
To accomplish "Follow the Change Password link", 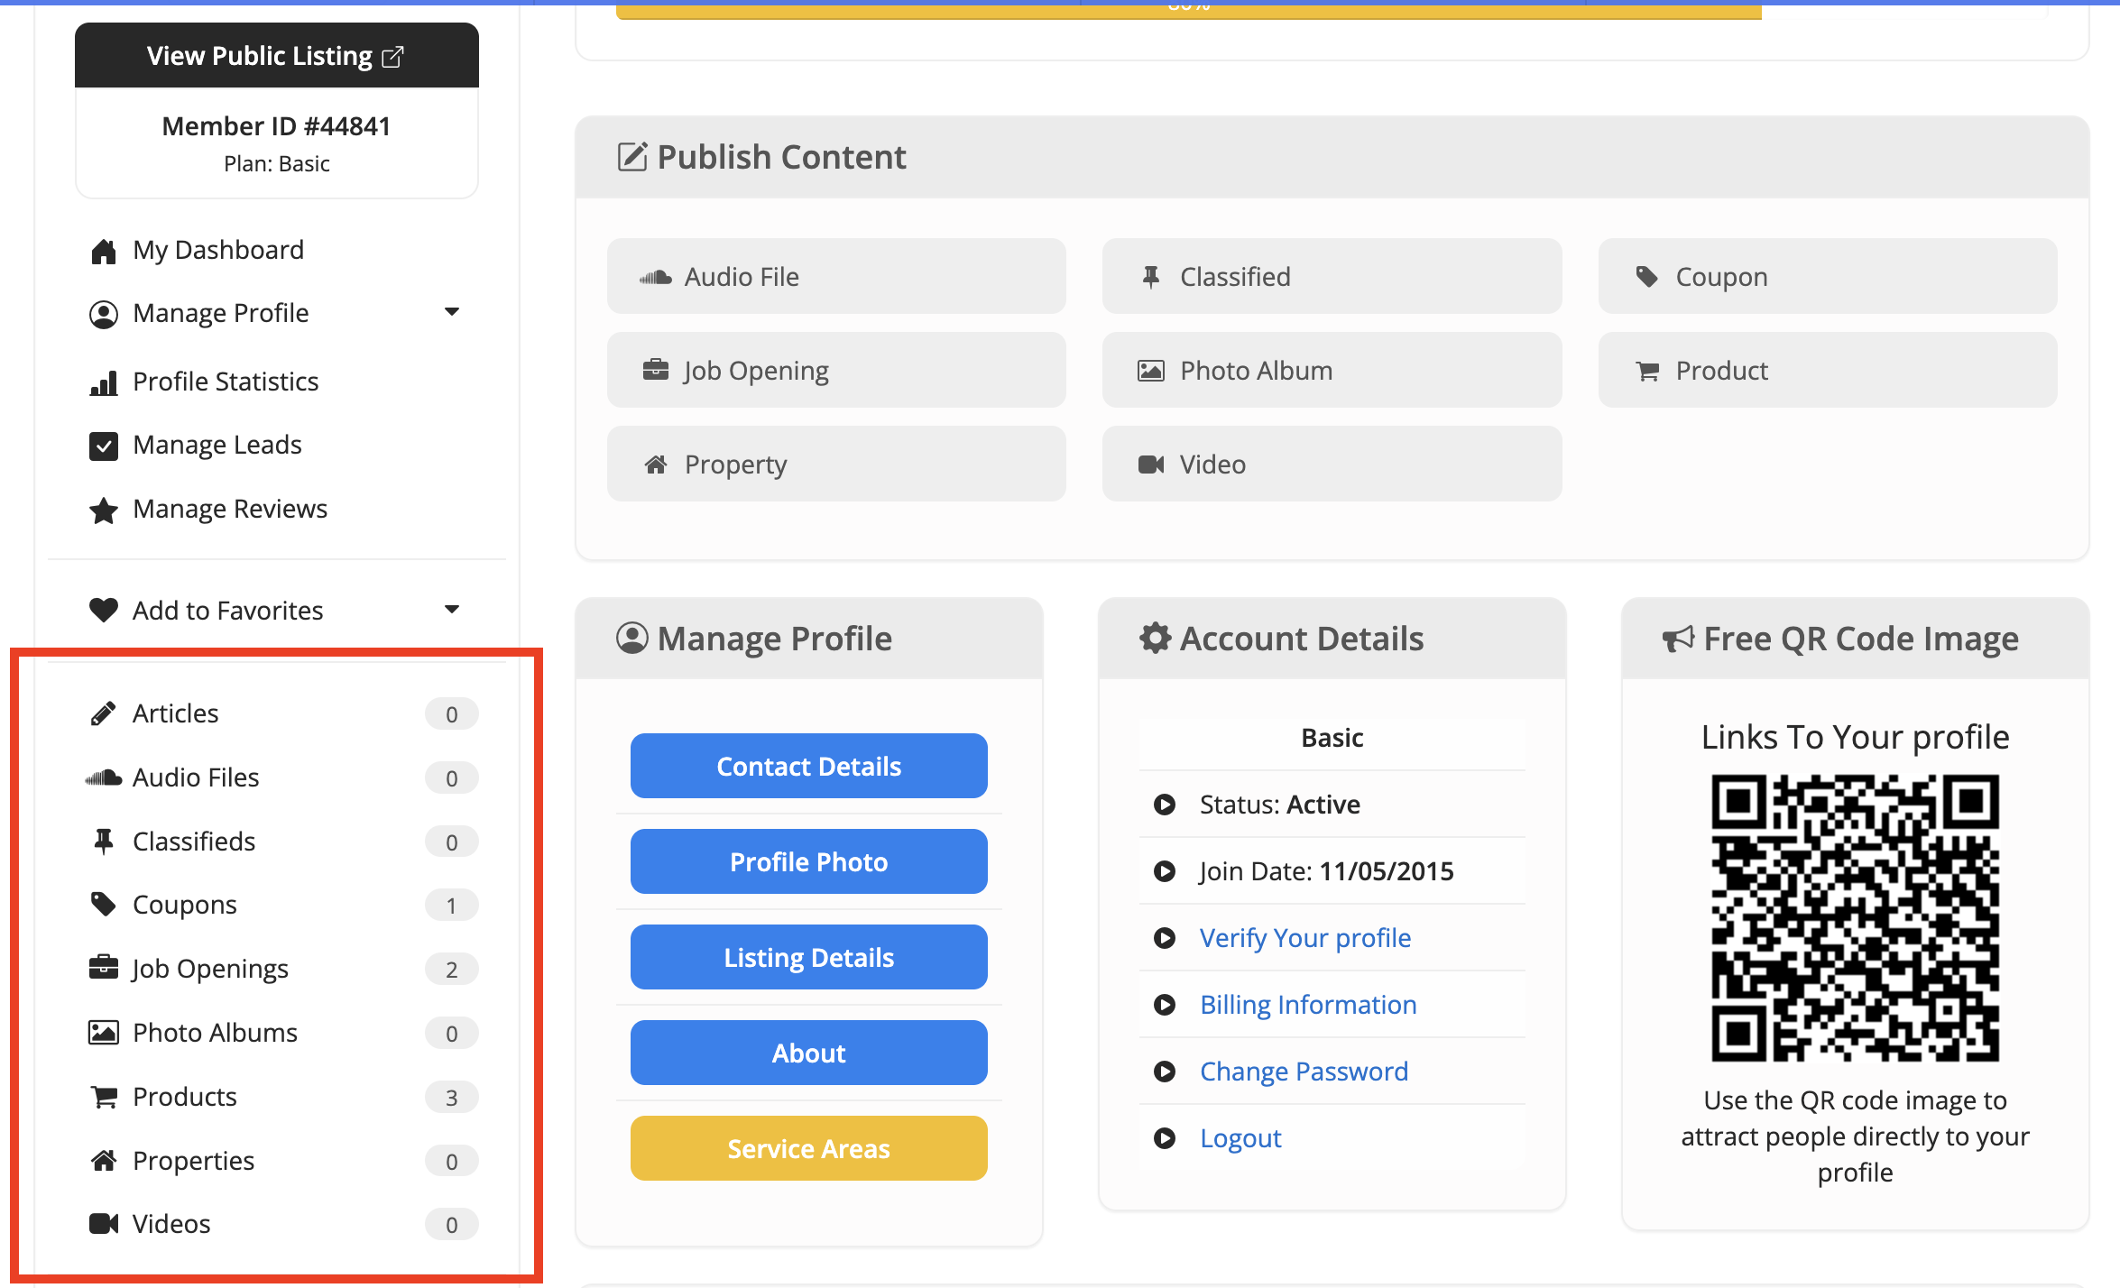I will click(x=1304, y=1072).
